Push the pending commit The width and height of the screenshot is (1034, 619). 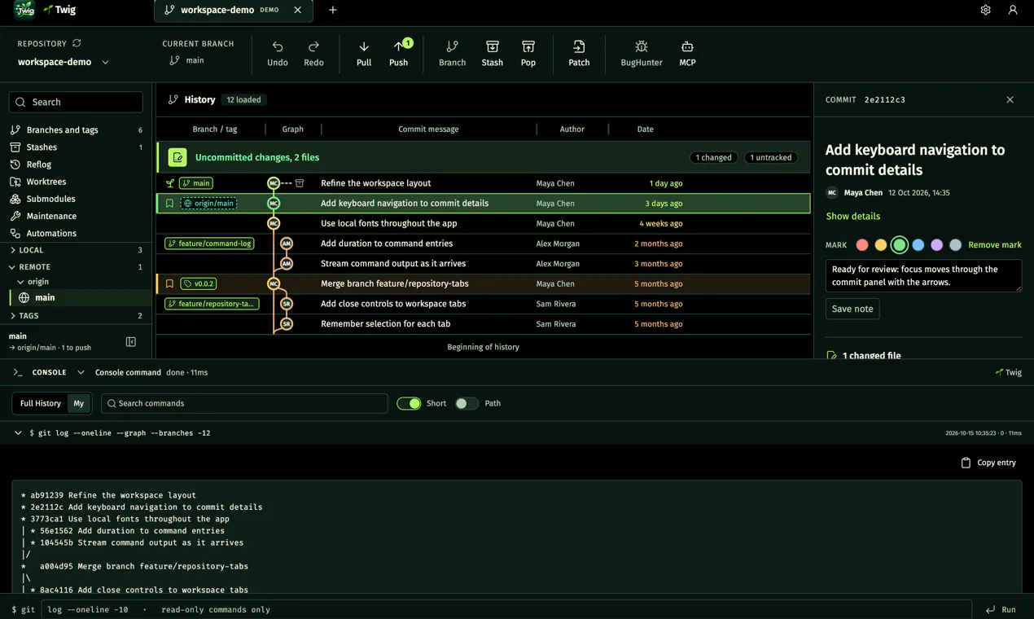(x=399, y=54)
